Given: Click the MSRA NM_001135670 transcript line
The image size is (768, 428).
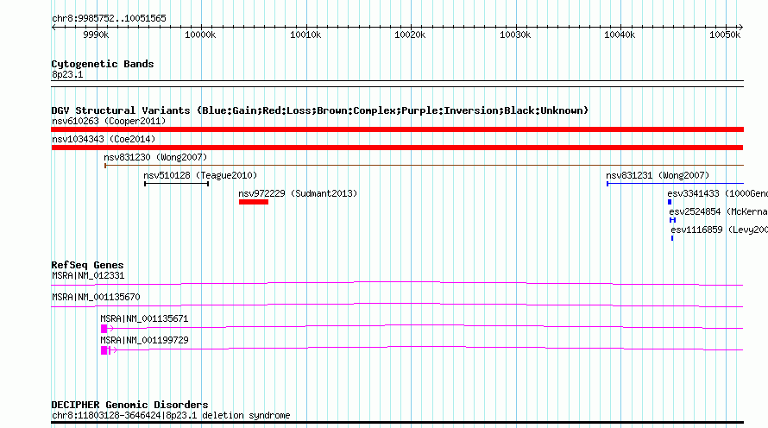Looking at the screenshot, I should pos(397,305).
